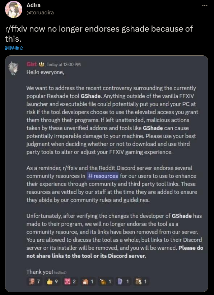Click the 'Today at 12:00 PM' timestamp
The image size is (214, 295).
pyautogui.click(x=64, y=65)
